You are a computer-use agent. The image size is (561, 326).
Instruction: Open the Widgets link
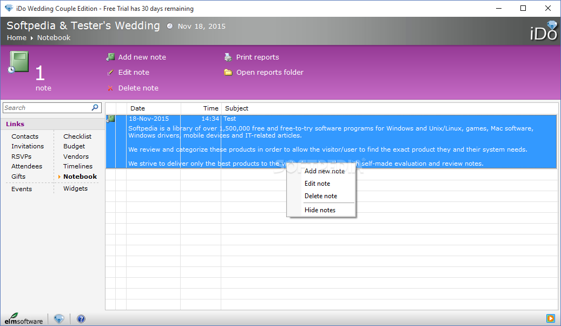76,188
